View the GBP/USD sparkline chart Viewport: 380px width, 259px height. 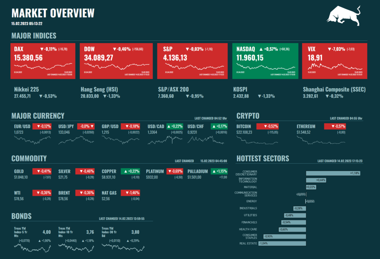click(121, 140)
